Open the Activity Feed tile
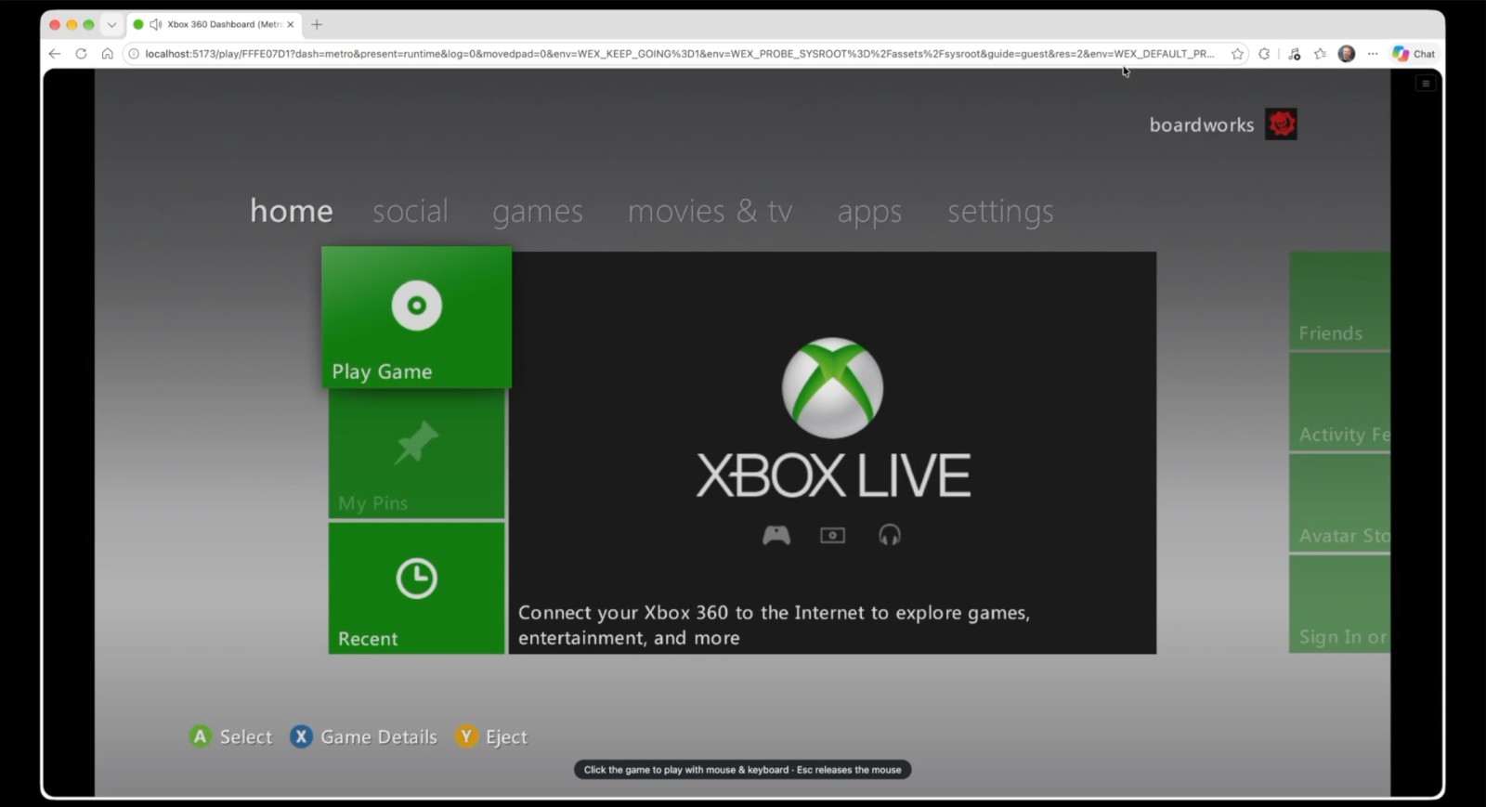This screenshot has height=807, width=1486. click(x=1339, y=402)
